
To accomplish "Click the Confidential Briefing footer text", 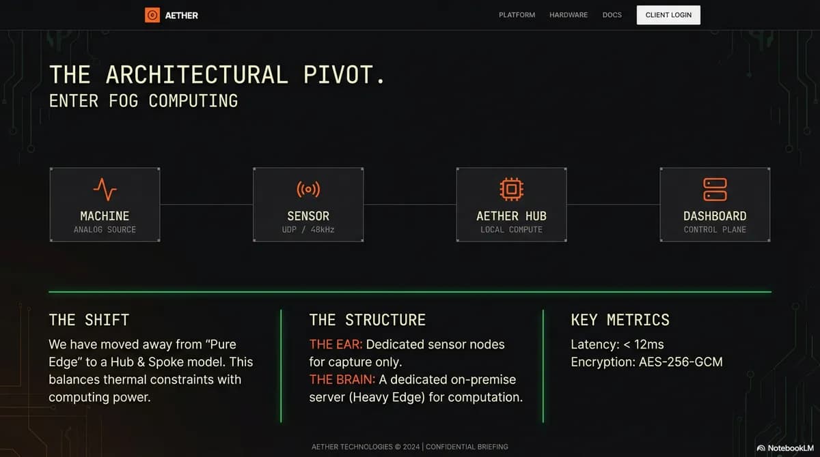I will point(467,447).
